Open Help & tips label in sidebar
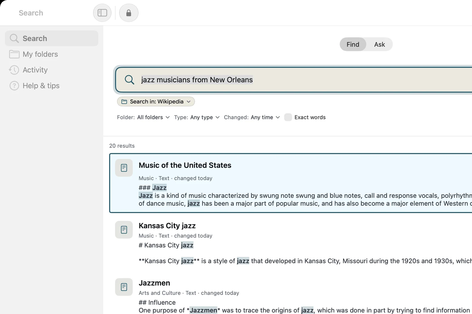Screen dimensions: 472x314 (41, 86)
